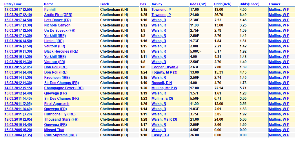
Task: Open race 16.03.2016 (1.30) link
Action: pyautogui.click(x=18, y=57)
